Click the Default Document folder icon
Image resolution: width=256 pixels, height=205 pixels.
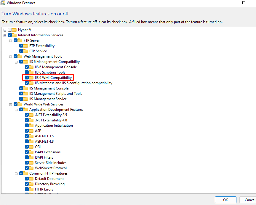click(x=31, y=179)
